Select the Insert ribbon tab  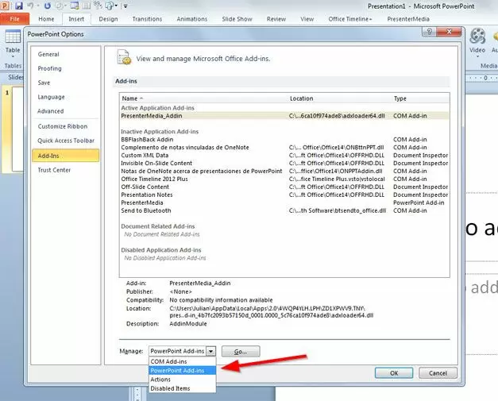tap(76, 19)
